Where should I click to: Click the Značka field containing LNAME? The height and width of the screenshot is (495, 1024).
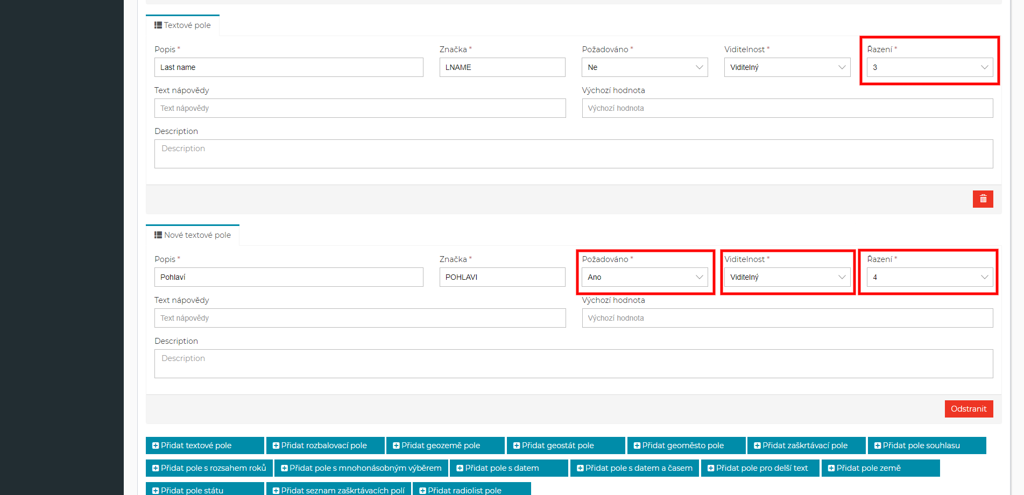[503, 67]
